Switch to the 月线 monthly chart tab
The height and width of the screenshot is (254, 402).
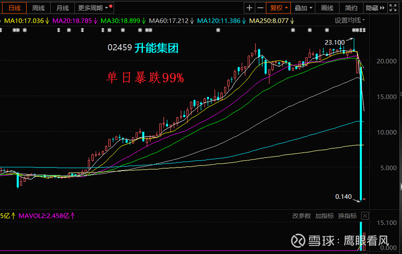pyautogui.click(x=62, y=8)
